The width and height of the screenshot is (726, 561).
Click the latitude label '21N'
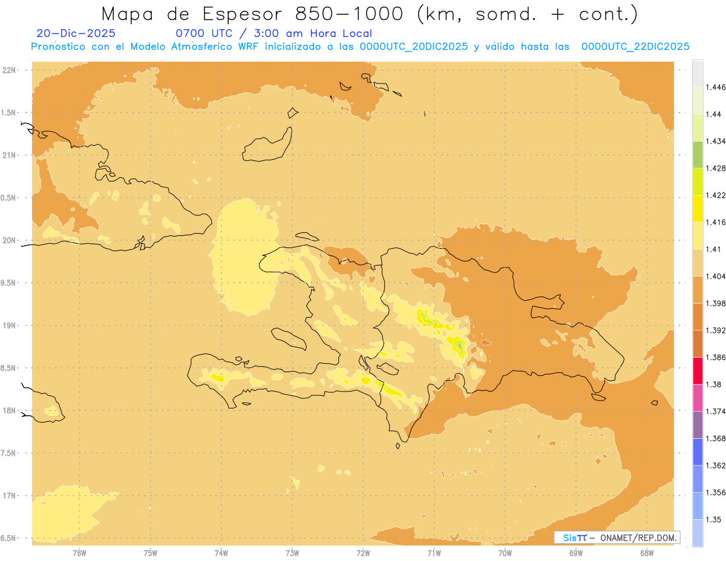click(x=10, y=155)
